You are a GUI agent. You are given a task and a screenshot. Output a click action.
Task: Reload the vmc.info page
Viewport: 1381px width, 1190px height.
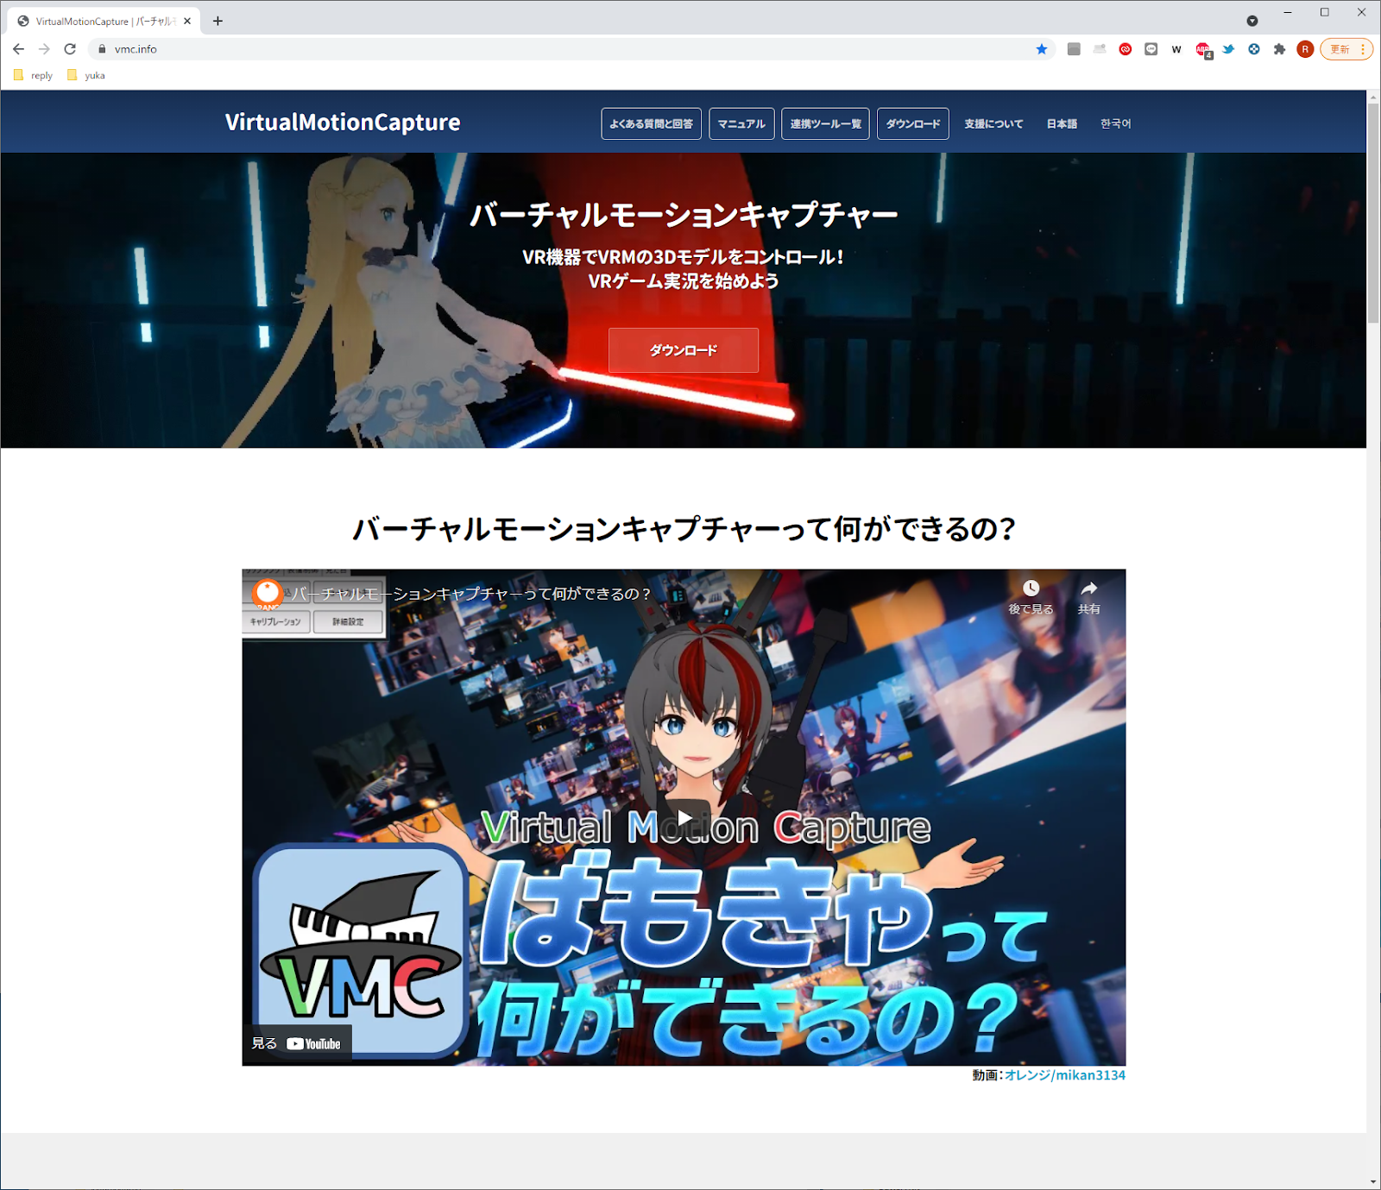click(x=71, y=49)
